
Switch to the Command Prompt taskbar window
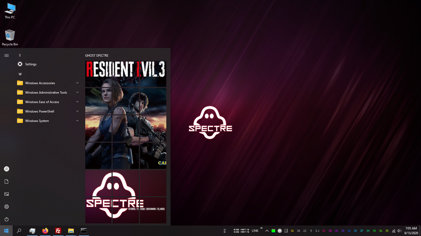tap(84, 231)
